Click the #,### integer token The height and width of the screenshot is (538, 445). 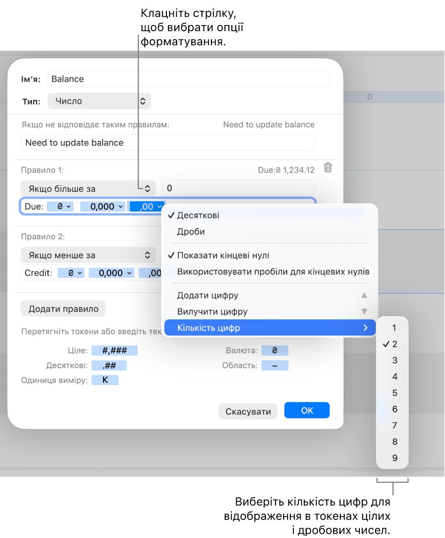[x=115, y=351]
